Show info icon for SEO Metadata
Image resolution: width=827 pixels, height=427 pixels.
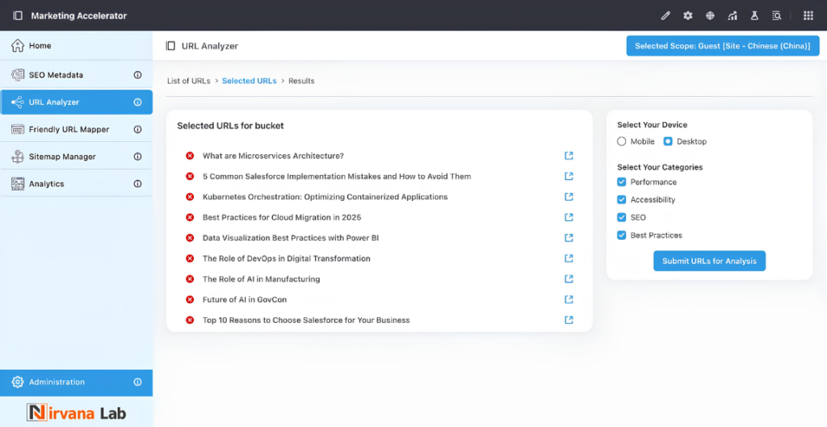pyautogui.click(x=137, y=75)
